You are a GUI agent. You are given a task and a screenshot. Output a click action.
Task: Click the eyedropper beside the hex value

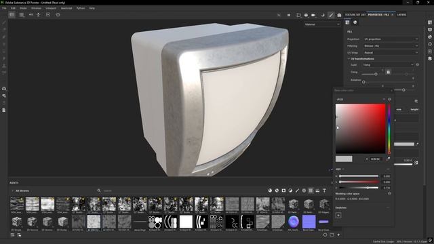[388, 159]
